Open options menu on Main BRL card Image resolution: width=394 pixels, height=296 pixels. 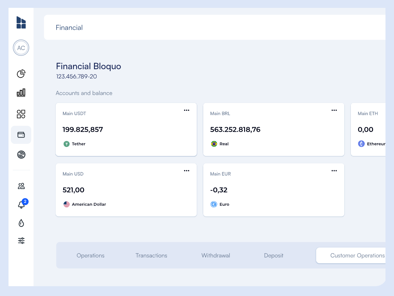334,110
